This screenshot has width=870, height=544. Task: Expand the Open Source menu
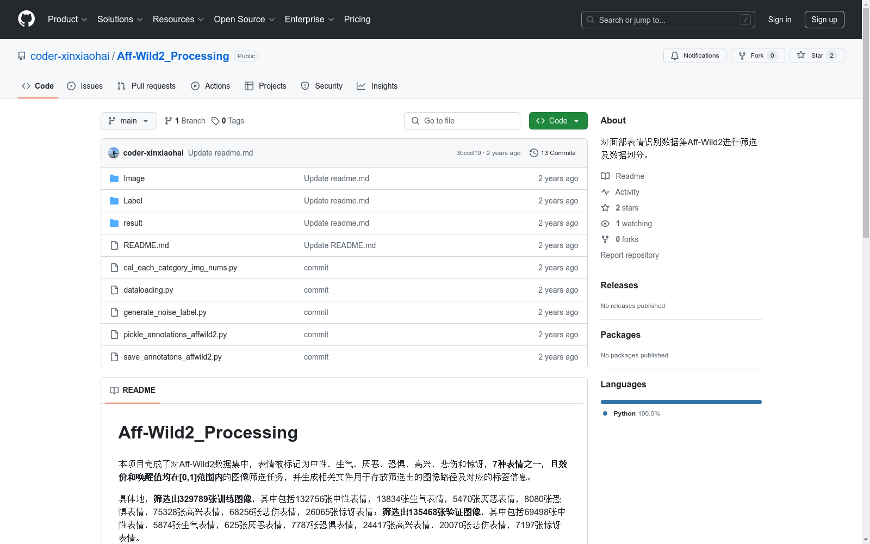tap(245, 19)
